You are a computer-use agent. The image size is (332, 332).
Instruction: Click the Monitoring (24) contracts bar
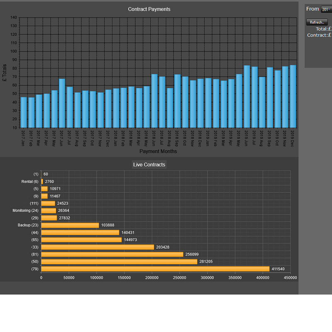[49, 211]
